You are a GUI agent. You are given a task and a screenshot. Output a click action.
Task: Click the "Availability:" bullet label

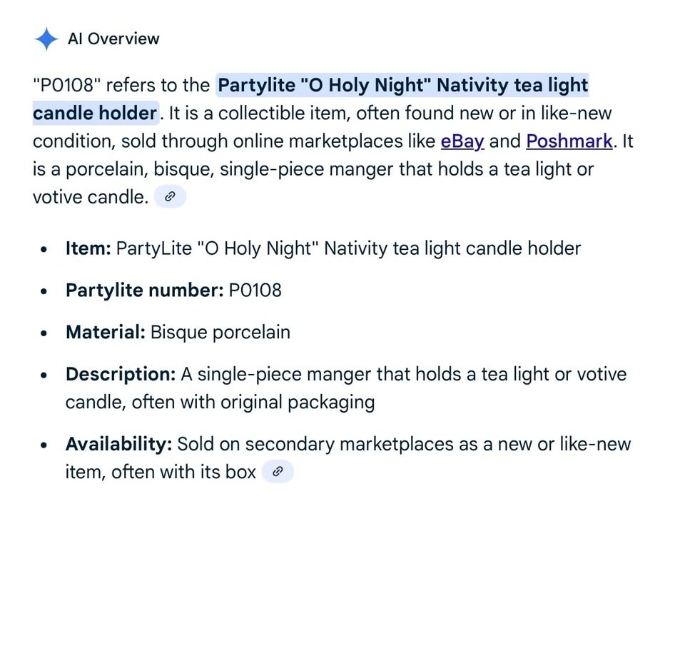click(x=118, y=444)
